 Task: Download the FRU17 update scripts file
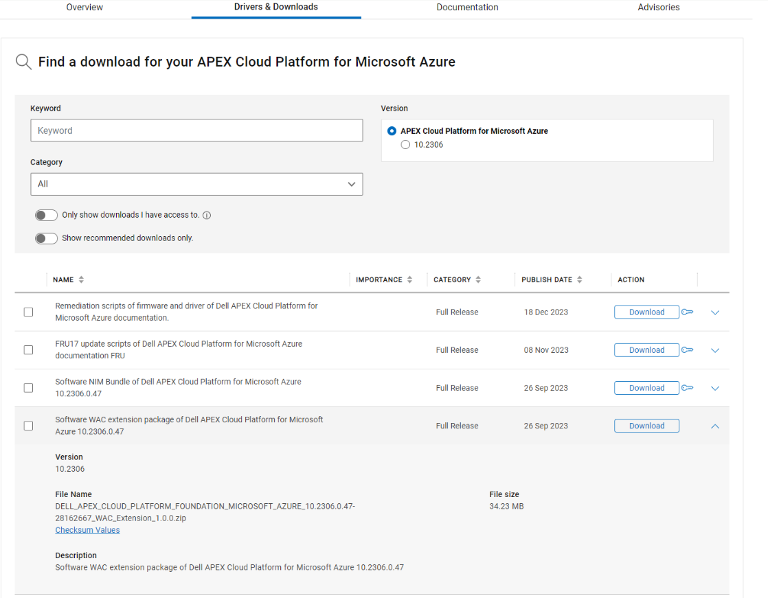[x=646, y=350]
